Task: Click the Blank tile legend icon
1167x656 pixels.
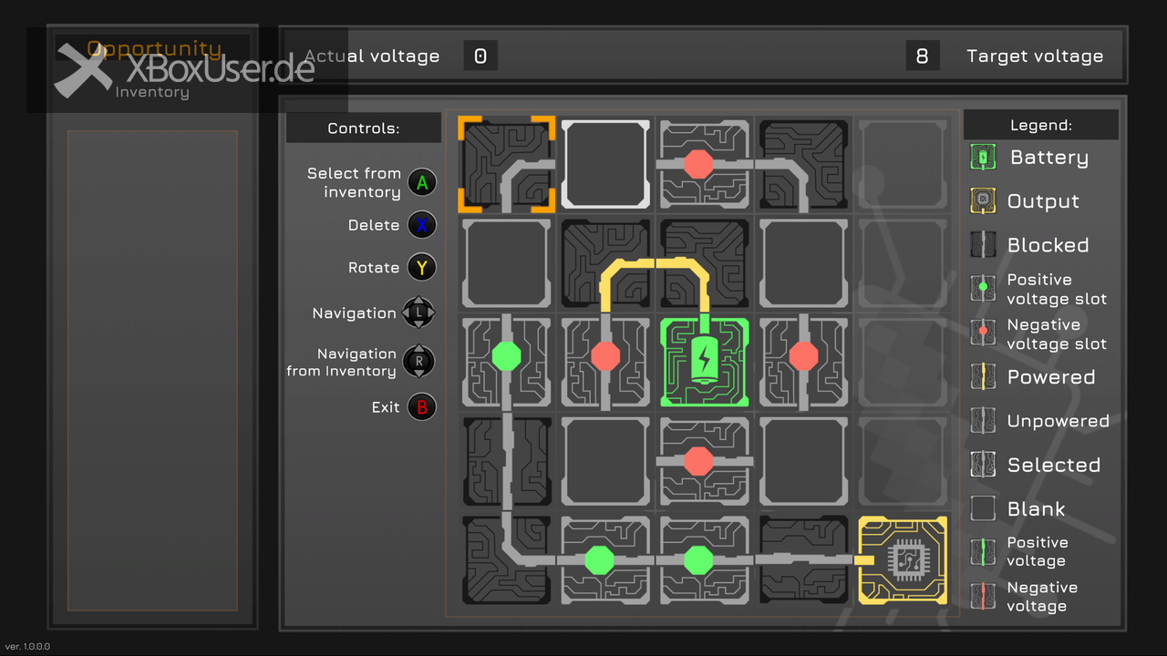Action: point(983,508)
